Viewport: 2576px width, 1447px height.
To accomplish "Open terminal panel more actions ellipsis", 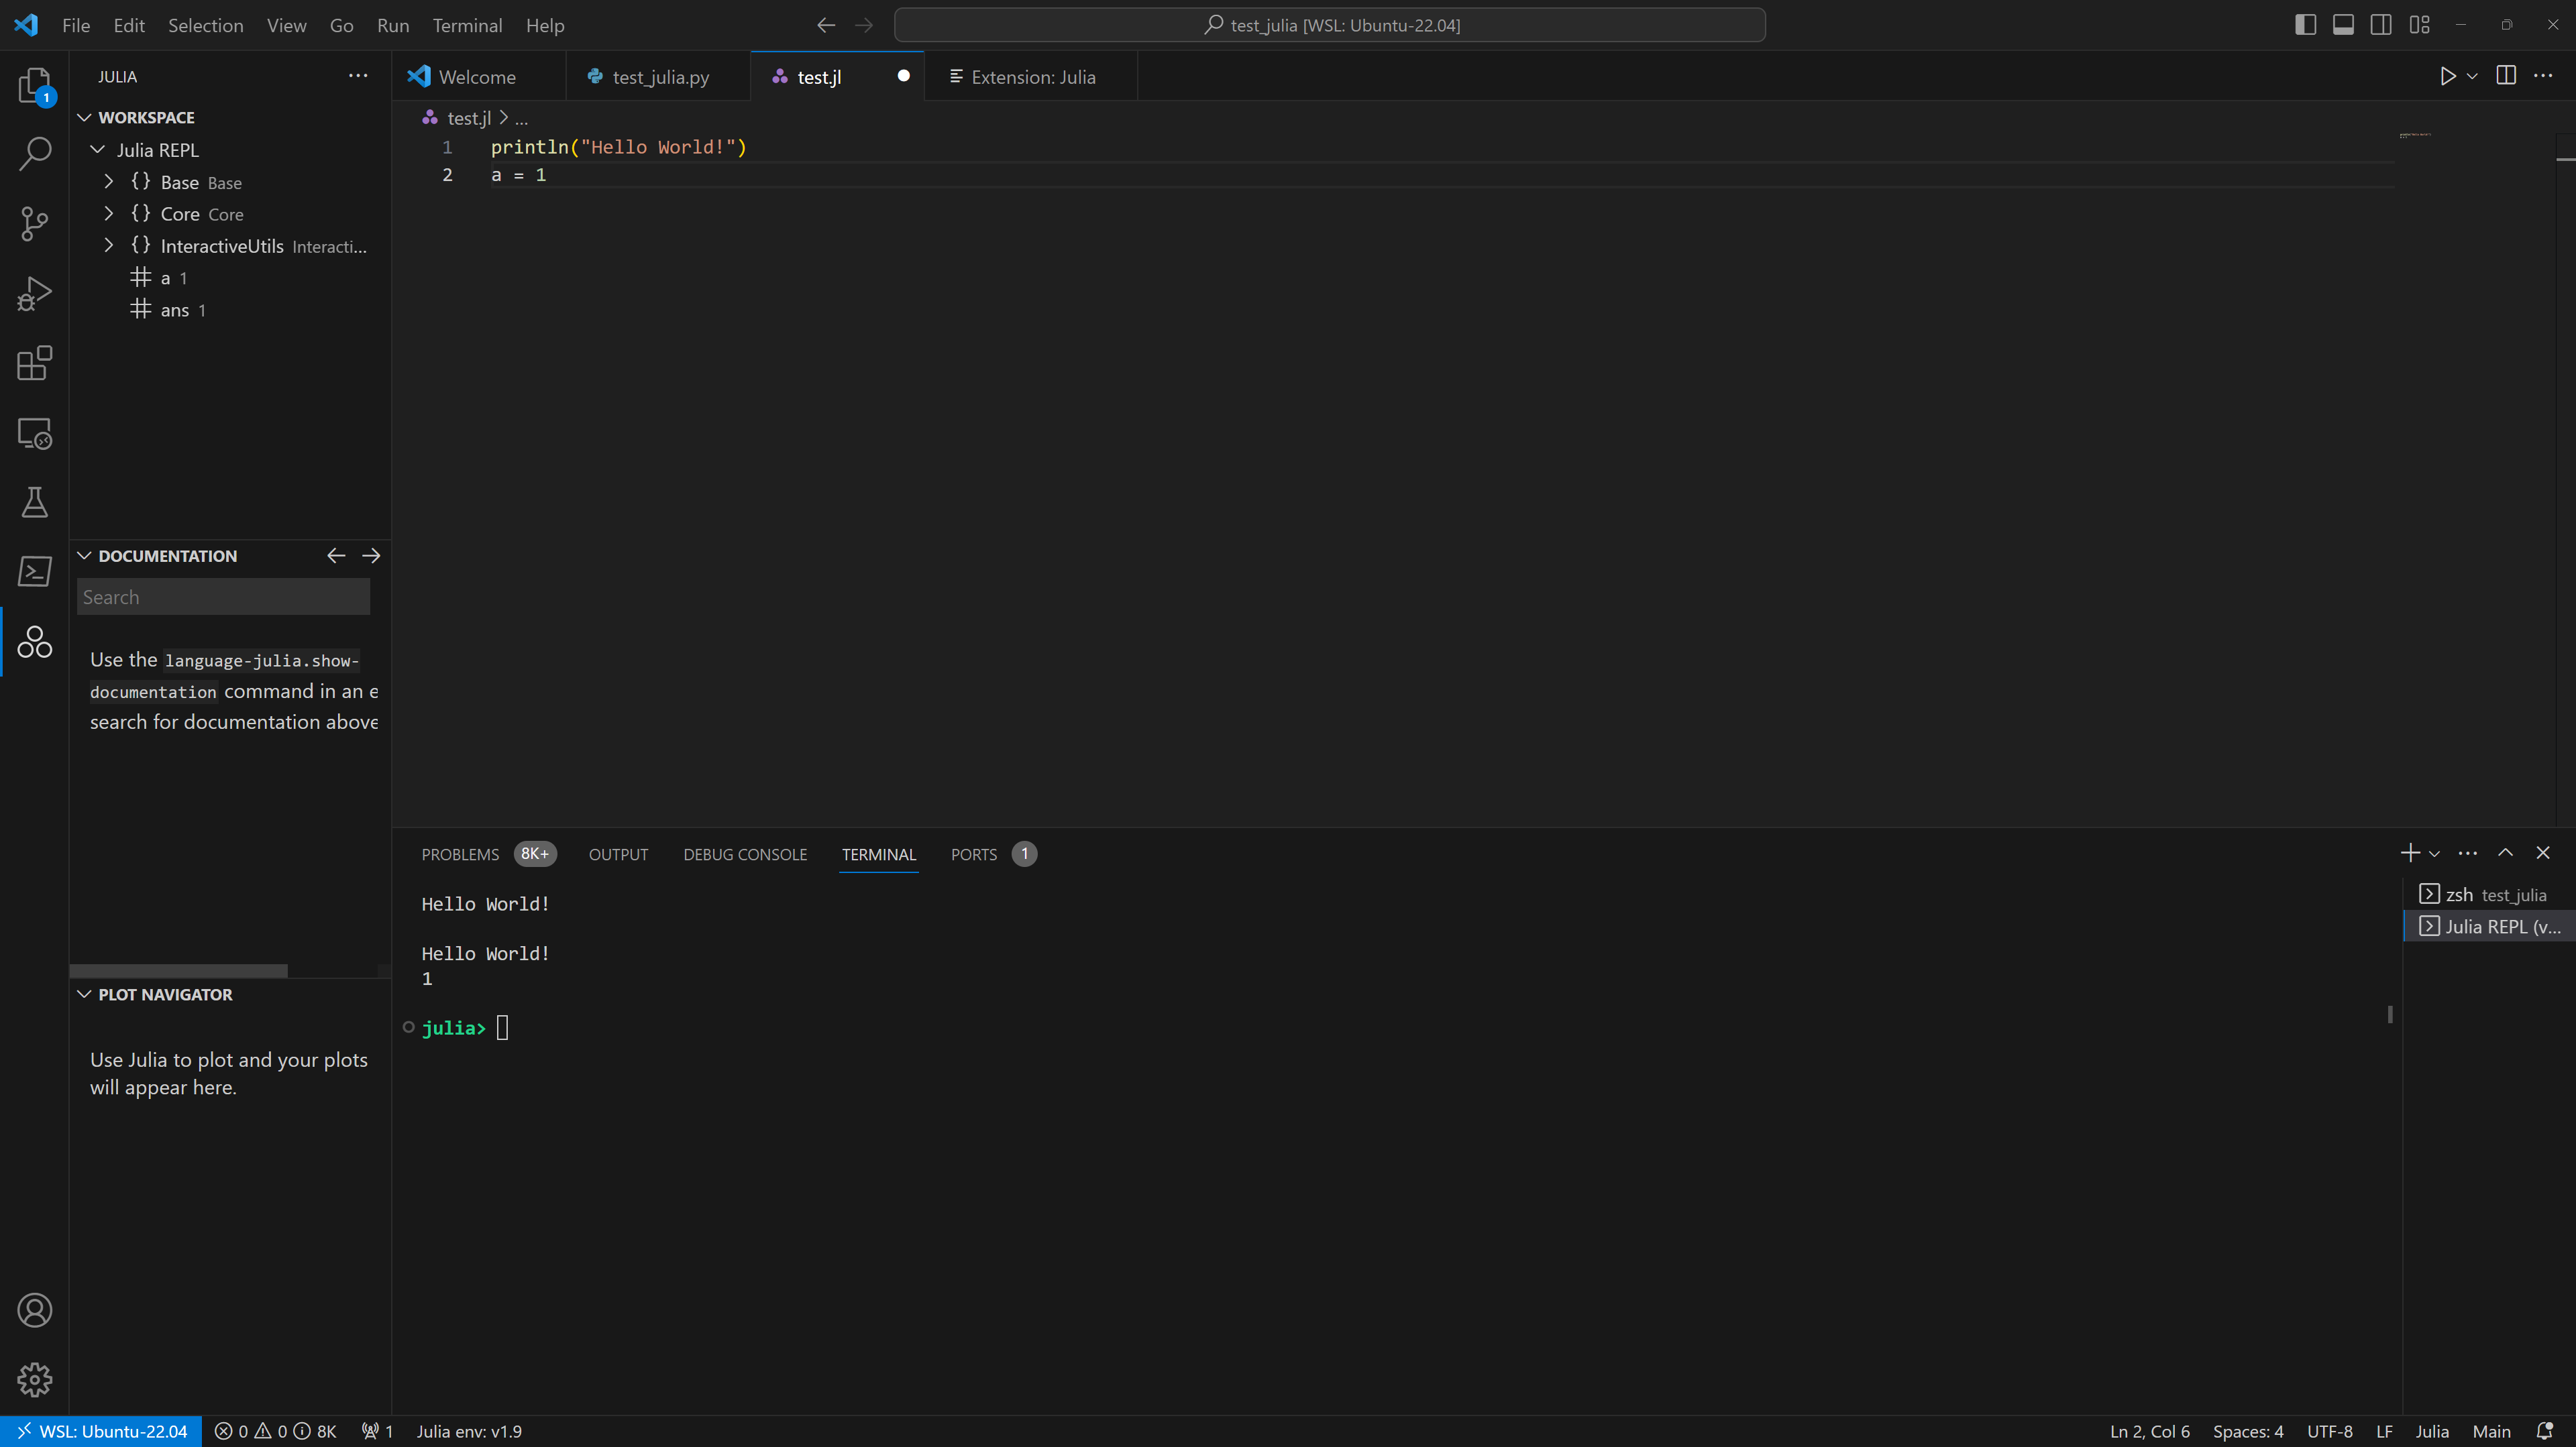I will pyautogui.click(x=2468, y=852).
